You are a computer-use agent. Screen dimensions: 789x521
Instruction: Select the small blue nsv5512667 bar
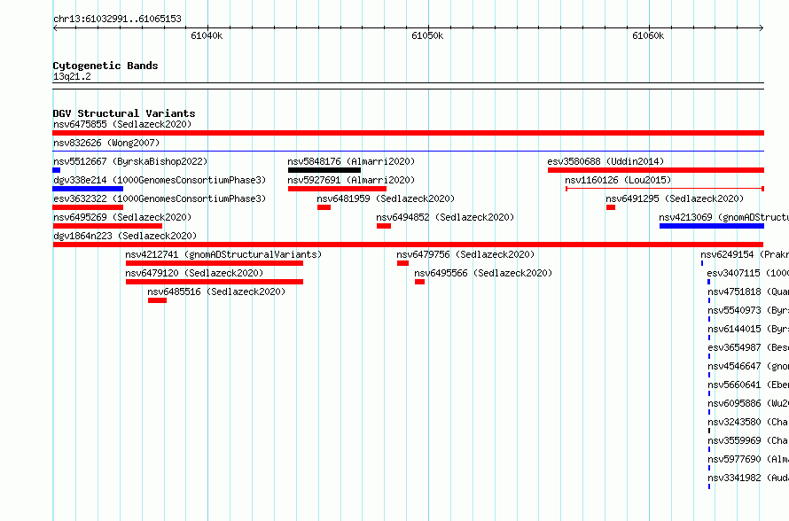(57, 170)
